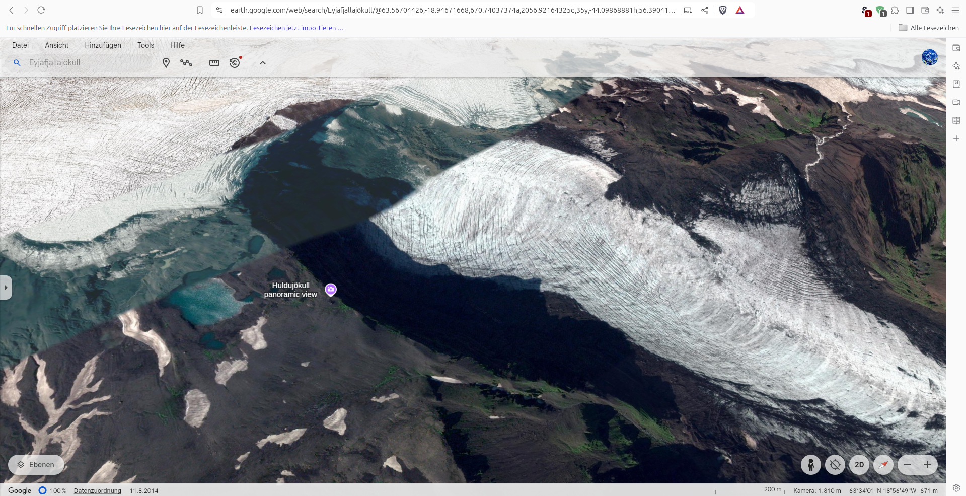Open Leo AI sparkle icon in toolbar

click(940, 10)
